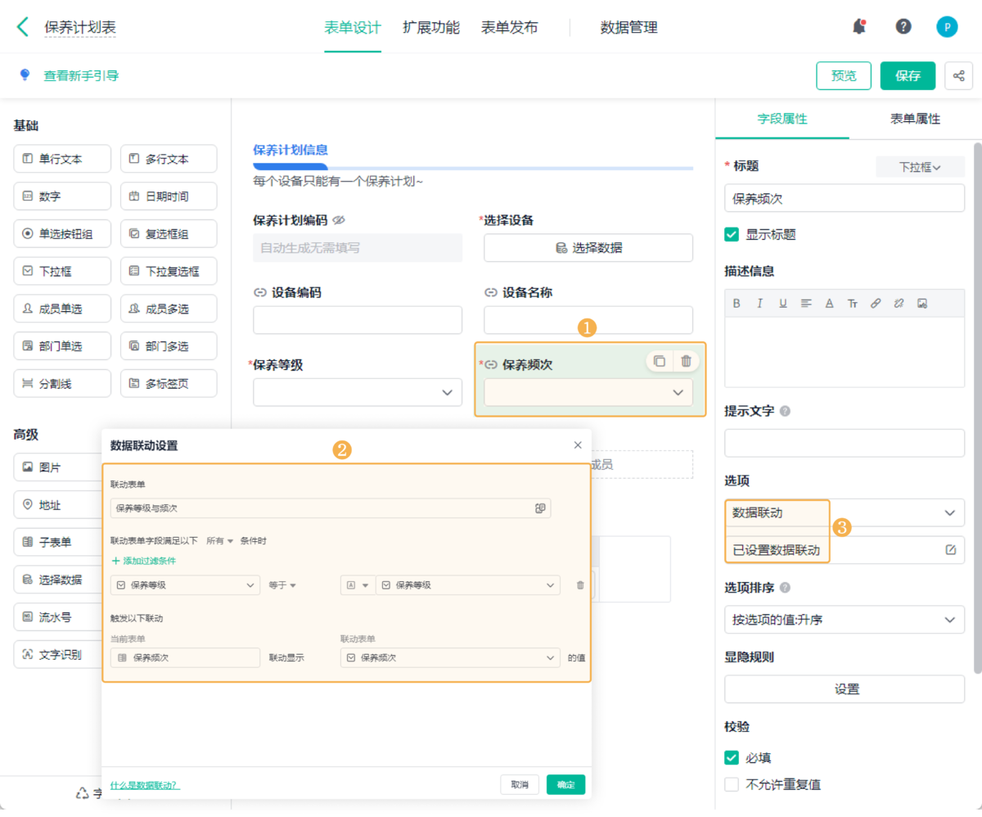Click the 设备编码 input field
This screenshot has height=817, width=982.
(x=358, y=320)
